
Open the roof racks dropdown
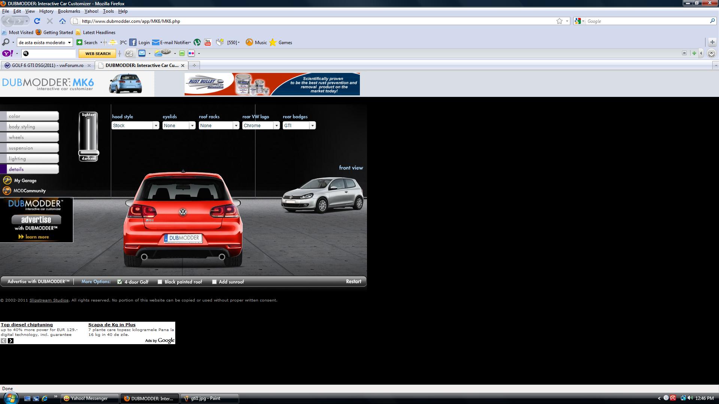(x=219, y=126)
